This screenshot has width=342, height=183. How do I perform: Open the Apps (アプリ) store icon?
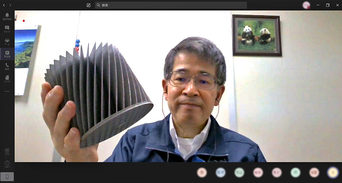pyautogui.click(x=7, y=152)
